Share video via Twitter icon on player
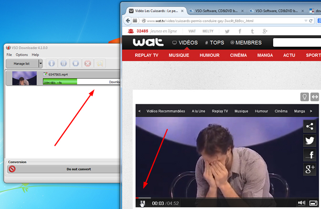 tap(310, 141)
